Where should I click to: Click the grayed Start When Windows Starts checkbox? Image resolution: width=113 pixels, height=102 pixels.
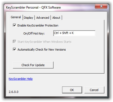click(x=14, y=41)
